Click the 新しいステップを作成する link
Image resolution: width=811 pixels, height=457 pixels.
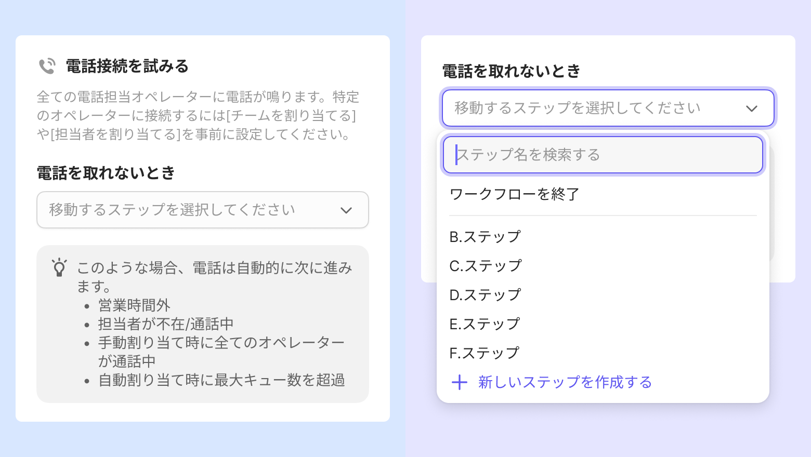click(565, 383)
